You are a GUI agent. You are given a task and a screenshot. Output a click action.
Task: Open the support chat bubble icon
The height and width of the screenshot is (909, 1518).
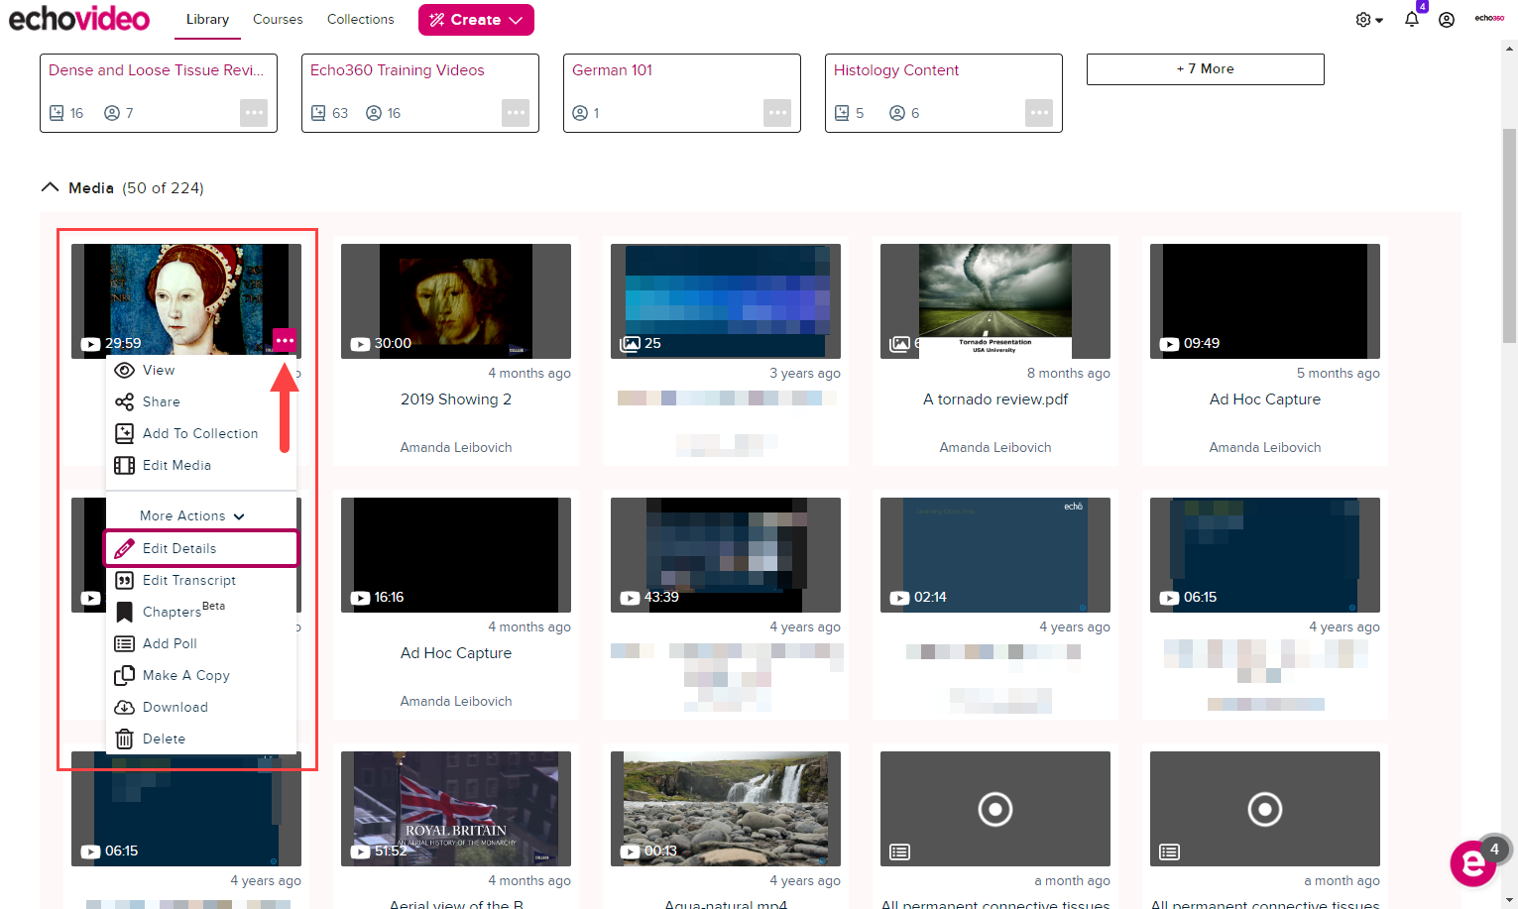click(x=1473, y=863)
